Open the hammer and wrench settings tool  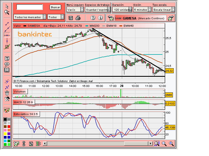click(7, 99)
